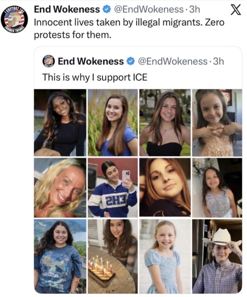The image size is (247, 297).
Task: Click the @EndWokeness handle on main post
Action: coord(149,9)
